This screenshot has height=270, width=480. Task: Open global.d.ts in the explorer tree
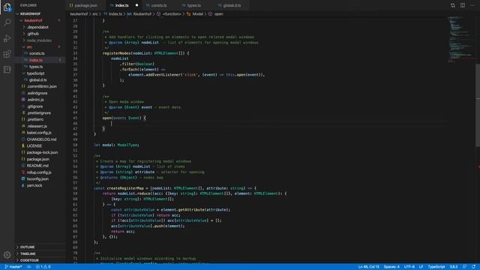(37, 80)
